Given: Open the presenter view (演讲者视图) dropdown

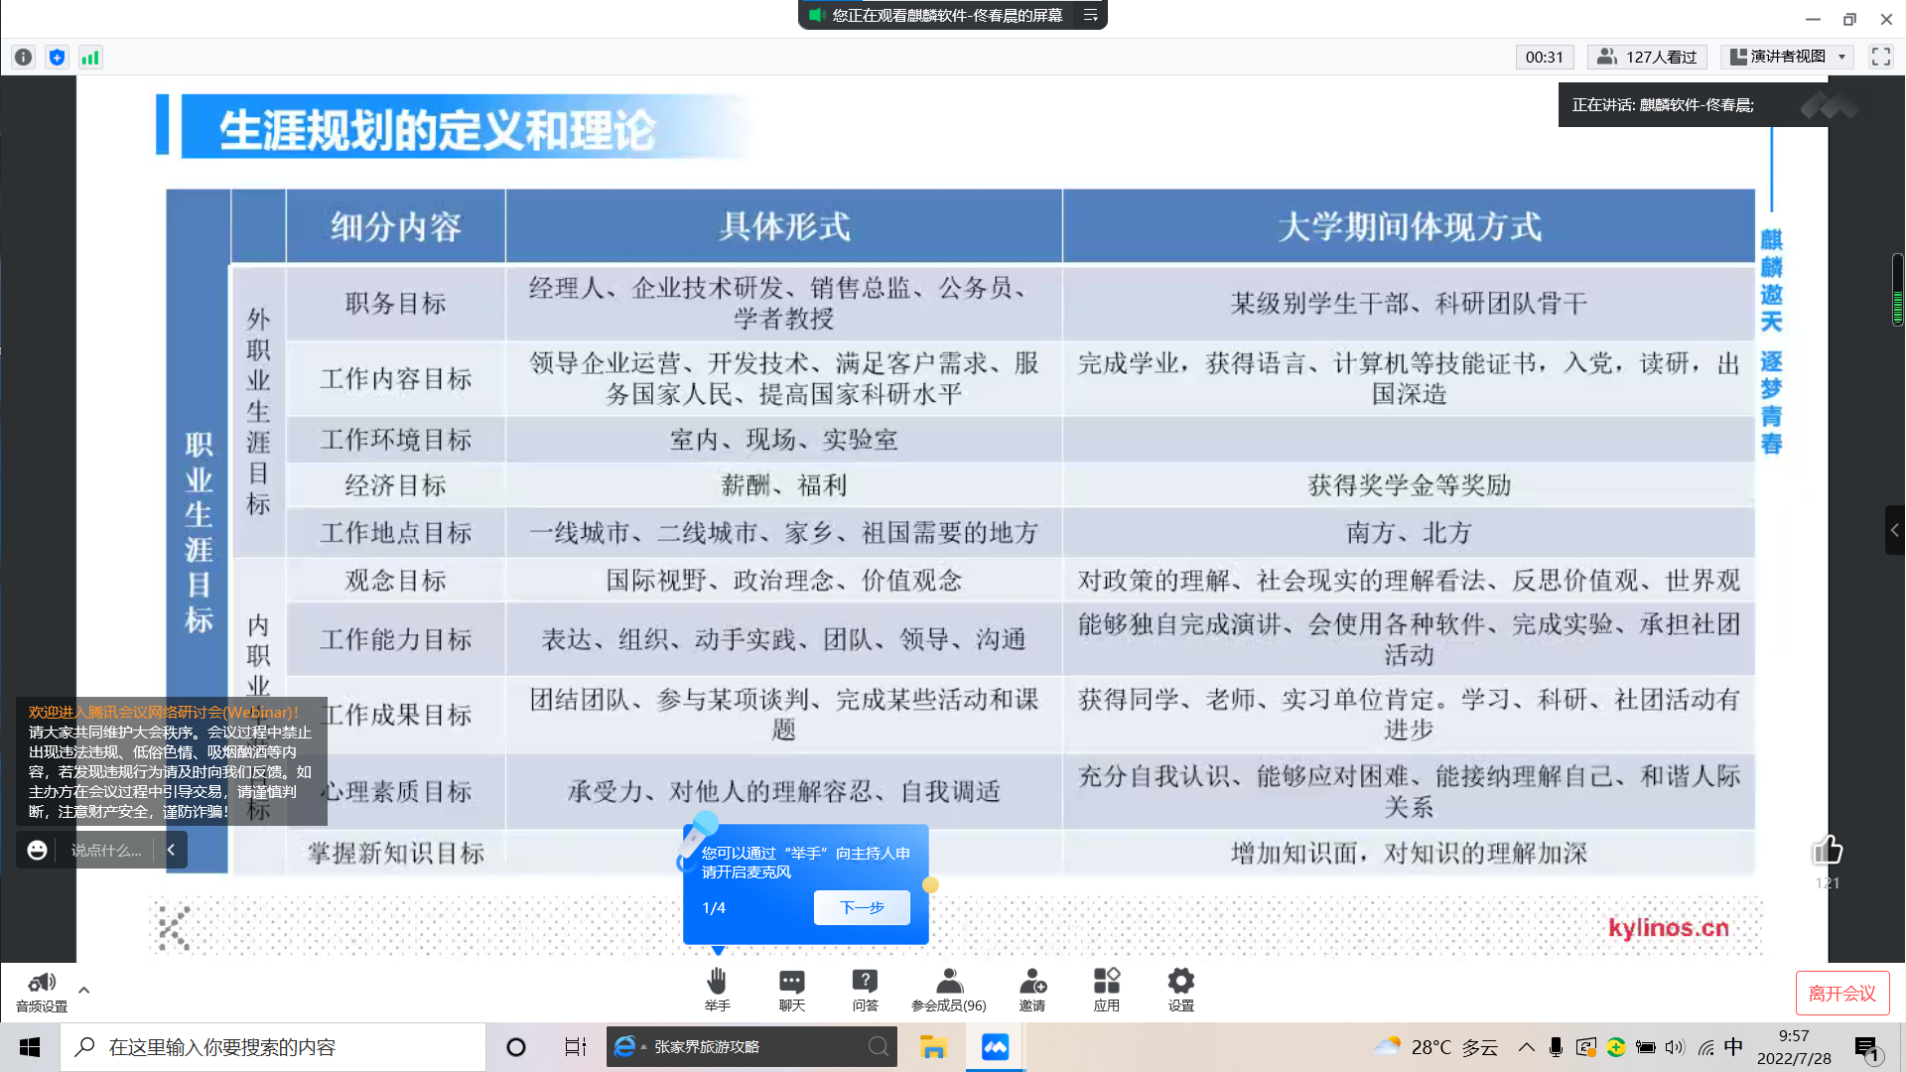Looking at the screenshot, I should (x=1788, y=57).
